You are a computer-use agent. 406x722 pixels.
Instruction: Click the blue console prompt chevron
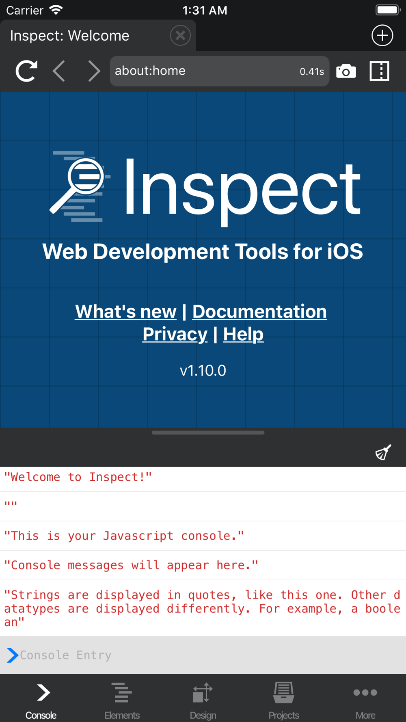[x=12, y=655]
